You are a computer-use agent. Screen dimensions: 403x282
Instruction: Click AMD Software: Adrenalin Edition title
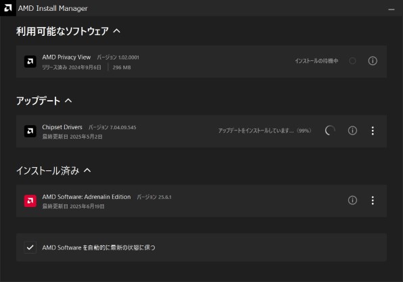(87, 197)
